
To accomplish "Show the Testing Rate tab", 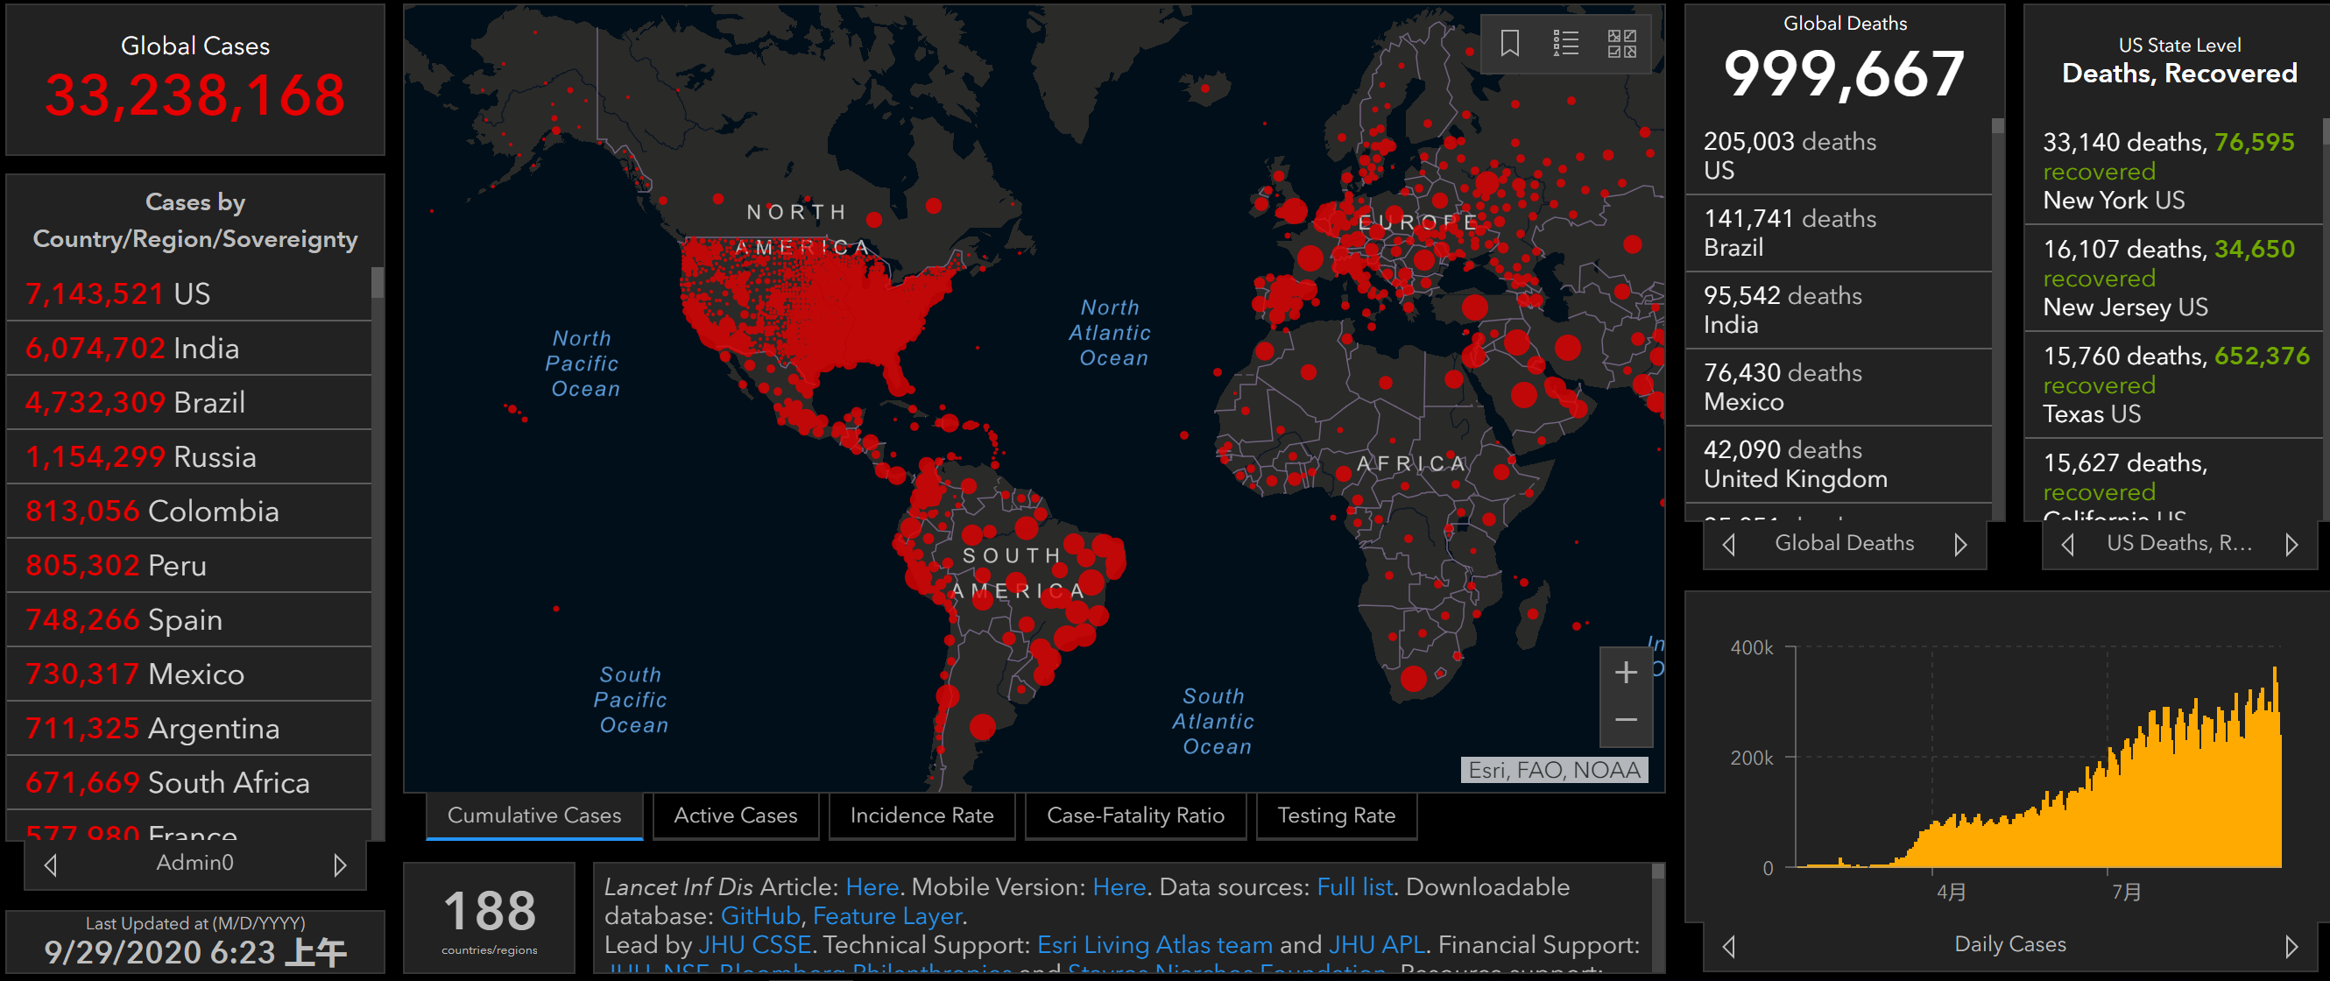I will tap(1335, 815).
